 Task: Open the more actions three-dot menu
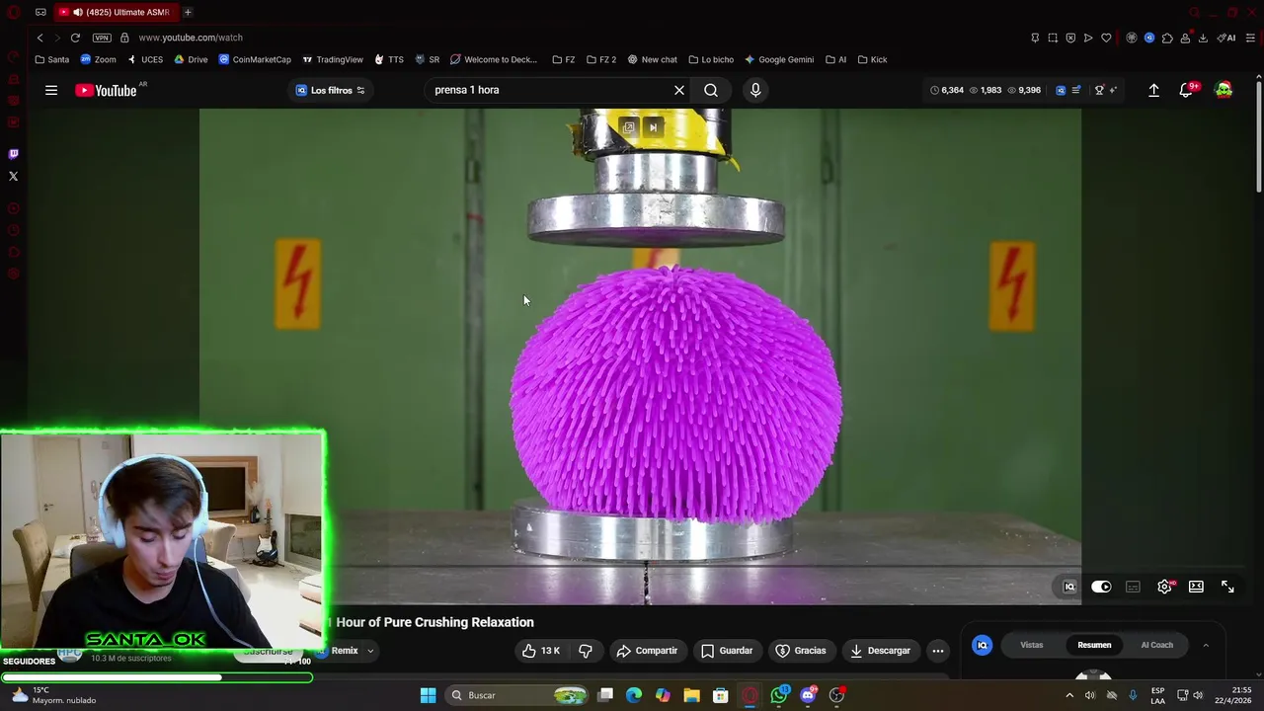click(x=938, y=651)
